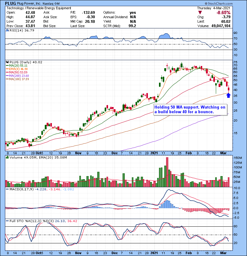Click the MACD(8,17,9) indicator label

pos(22,189)
